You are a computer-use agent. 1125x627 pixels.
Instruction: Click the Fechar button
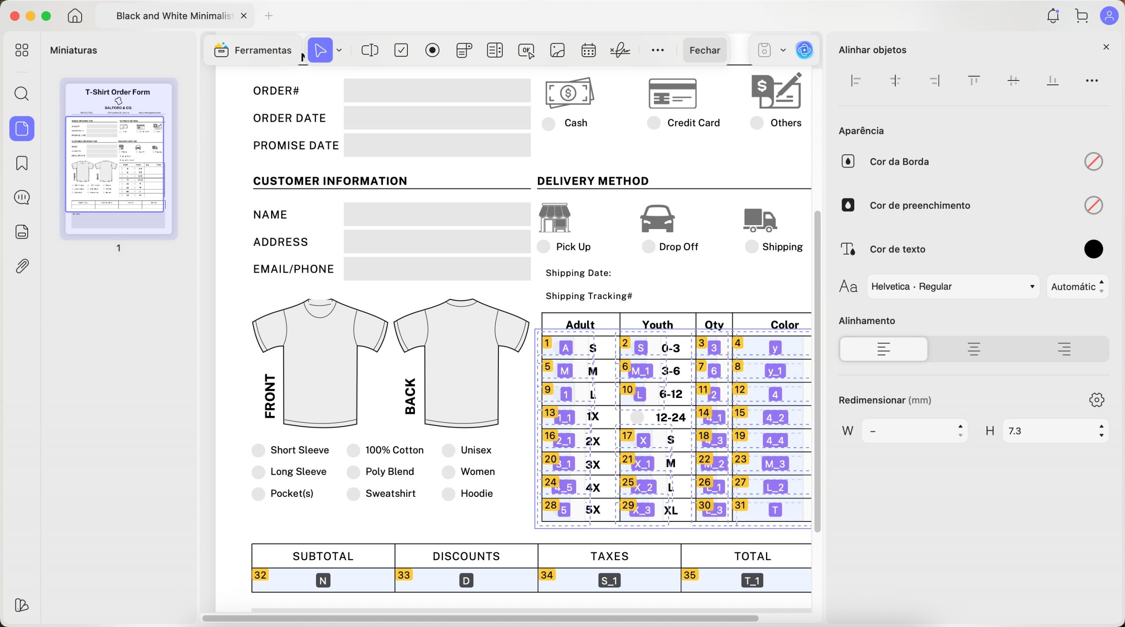(x=704, y=50)
